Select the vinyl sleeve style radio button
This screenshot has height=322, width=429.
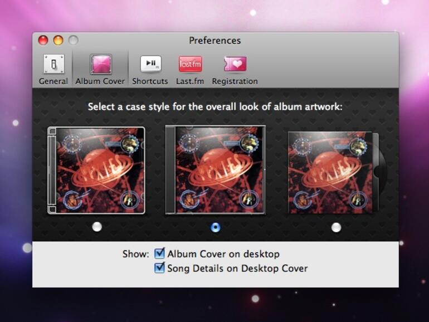tap(337, 227)
